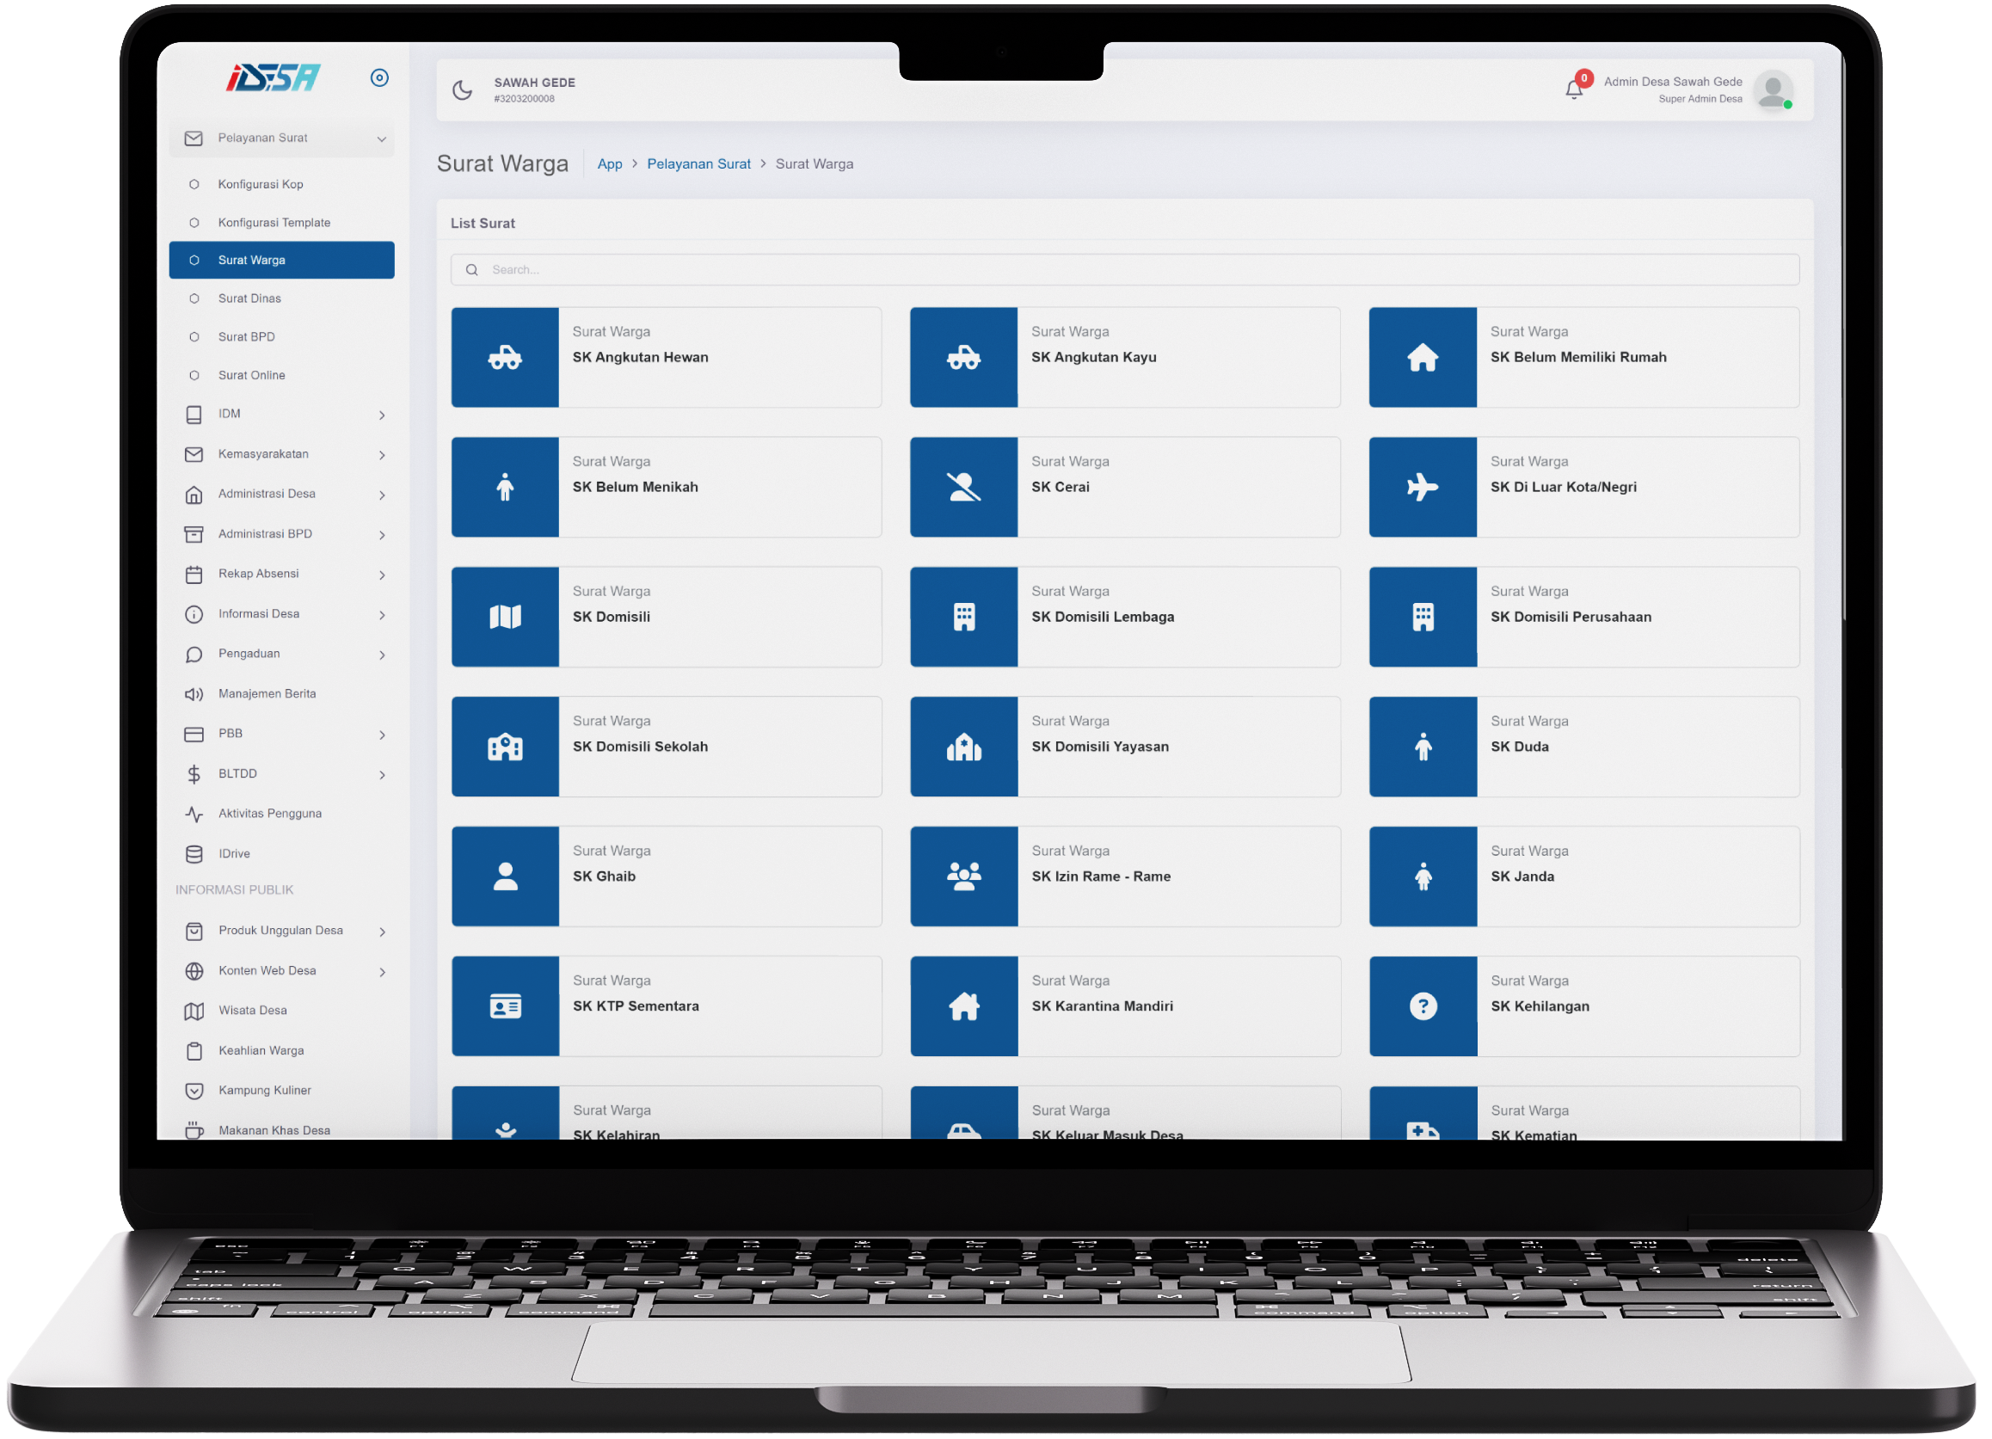Click the App breadcrumb link

(x=610, y=163)
